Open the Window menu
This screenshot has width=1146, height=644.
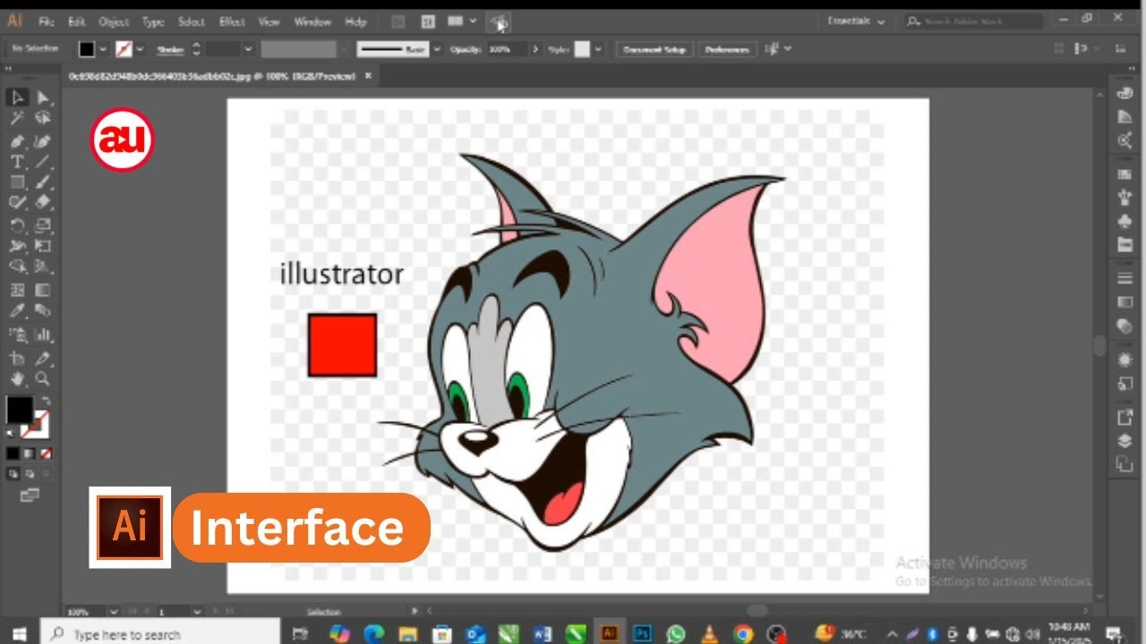(x=312, y=21)
